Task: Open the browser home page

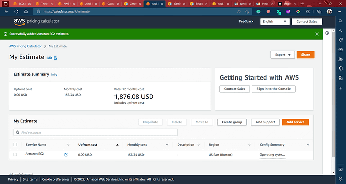Action: click(26, 12)
